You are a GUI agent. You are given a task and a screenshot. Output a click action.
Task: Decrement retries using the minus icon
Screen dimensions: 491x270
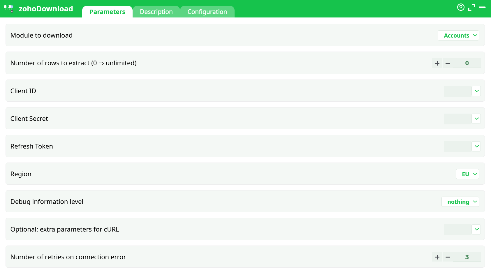point(448,257)
